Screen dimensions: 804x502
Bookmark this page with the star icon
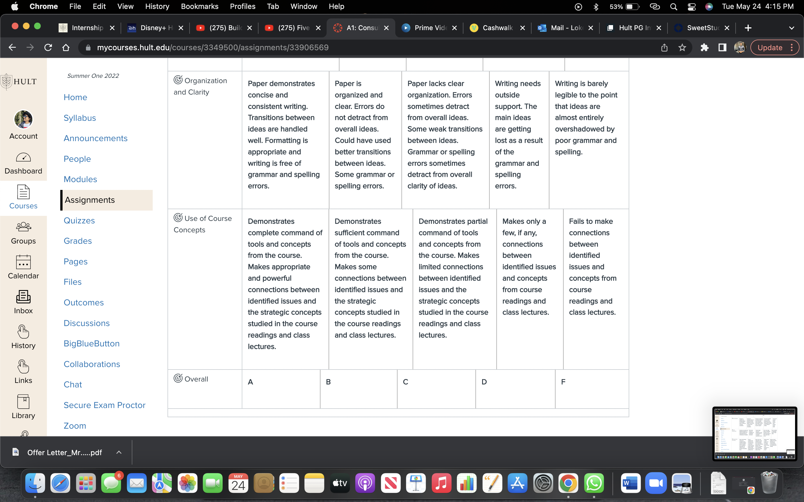[x=682, y=47]
